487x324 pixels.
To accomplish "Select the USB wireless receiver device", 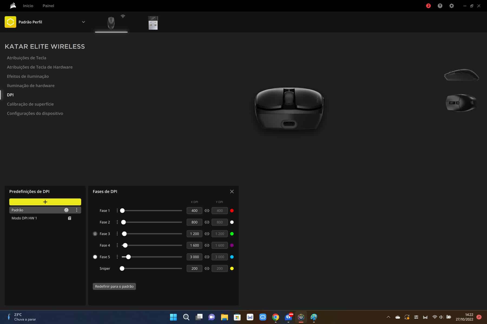I will click(153, 23).
